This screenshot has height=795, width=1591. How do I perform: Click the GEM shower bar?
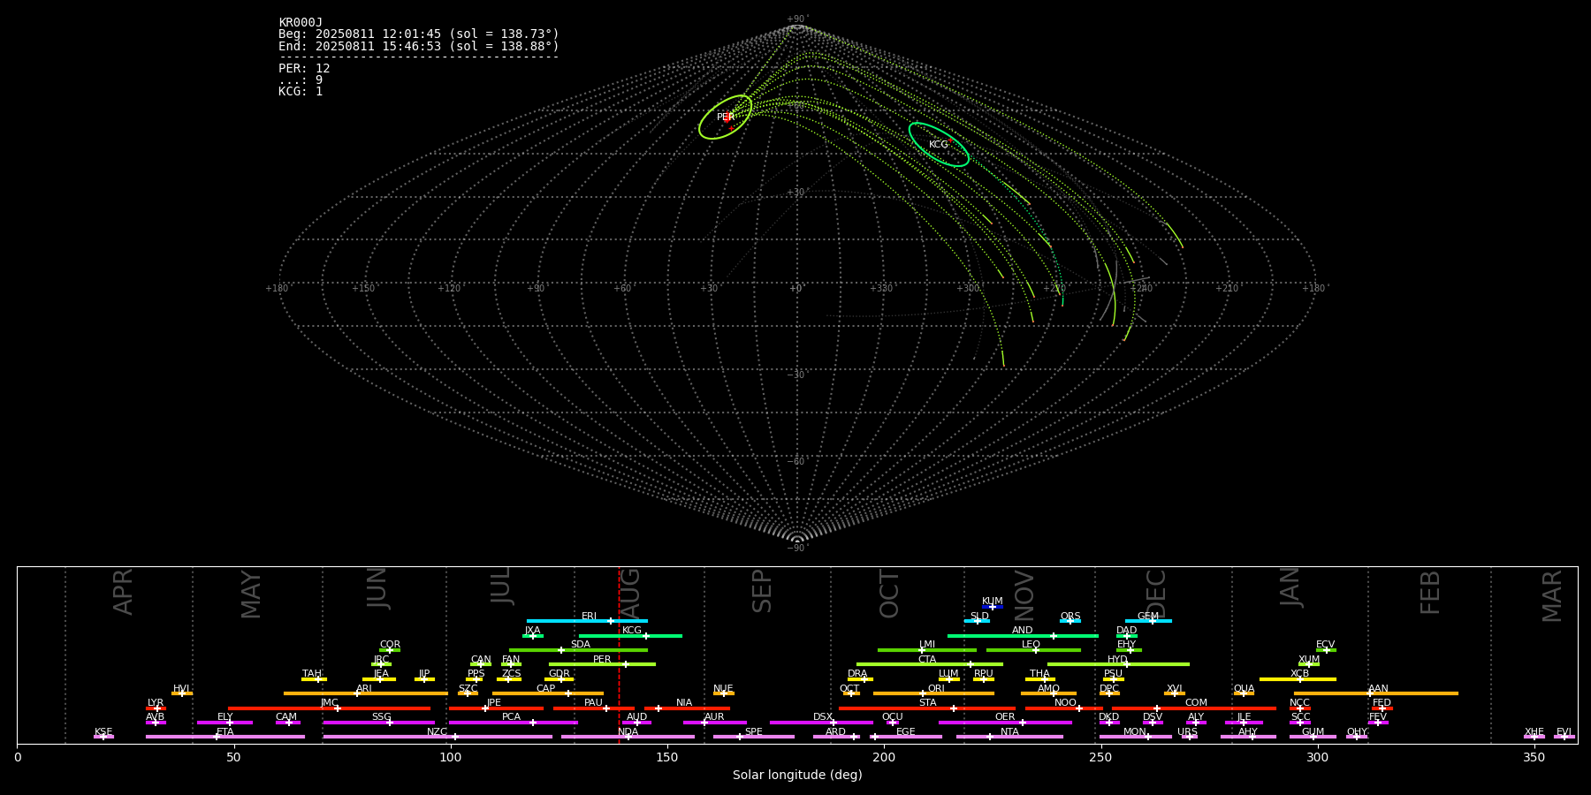tap(1148, 621)
